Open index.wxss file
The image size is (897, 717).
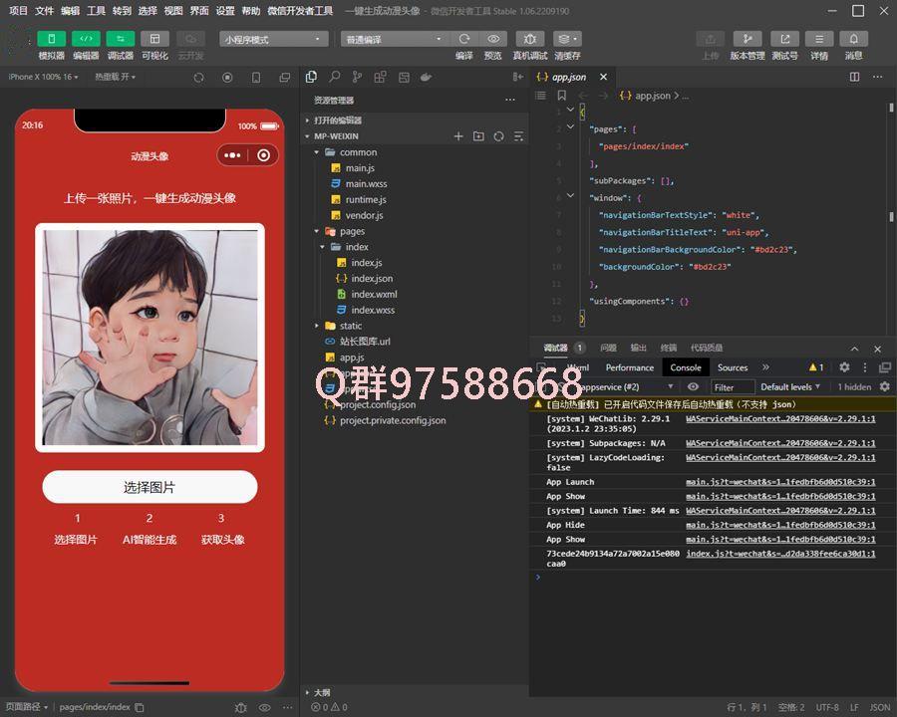point(373,310)
